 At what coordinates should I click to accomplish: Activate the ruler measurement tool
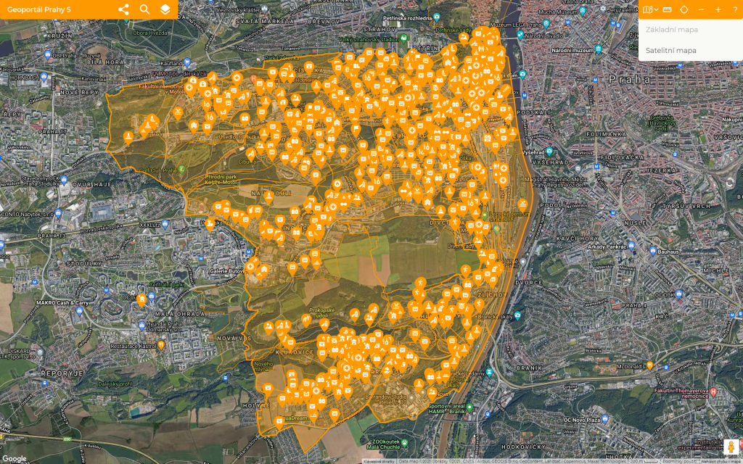(667, 9)
